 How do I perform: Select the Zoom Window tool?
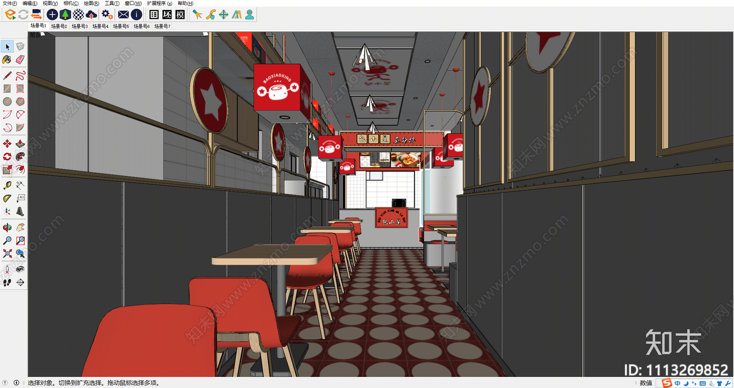pyautogui.click(x=20, y=240)
